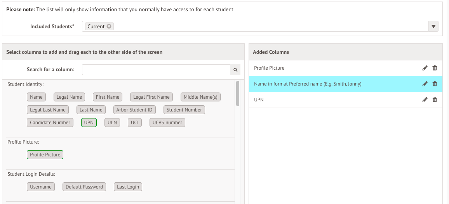Type in the Search for a column box
The height and width of the screenshot is (204, 449).
(x=156, y=70)
